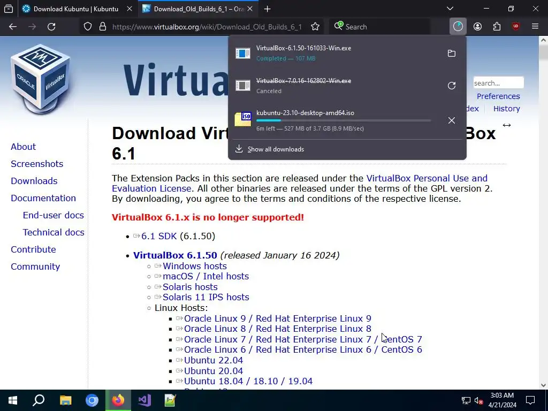Retry the canceled VirtualBox-7.0.16 download

[x=452, y=86]
